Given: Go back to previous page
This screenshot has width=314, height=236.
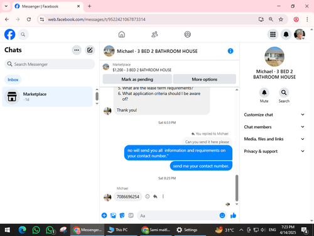Looking at the screenshot, I should coord(7,20).
